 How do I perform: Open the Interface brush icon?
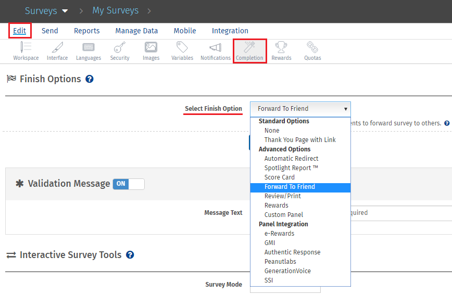[57, 48]
